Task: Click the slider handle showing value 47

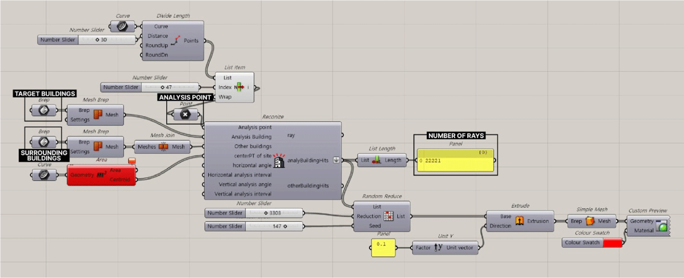Action: pyautogui.click(x=162, y=87)
